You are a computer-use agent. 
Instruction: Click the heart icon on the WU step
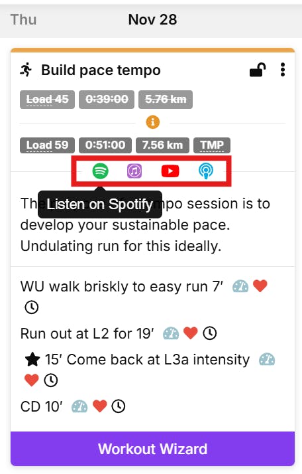click(260, 286)
